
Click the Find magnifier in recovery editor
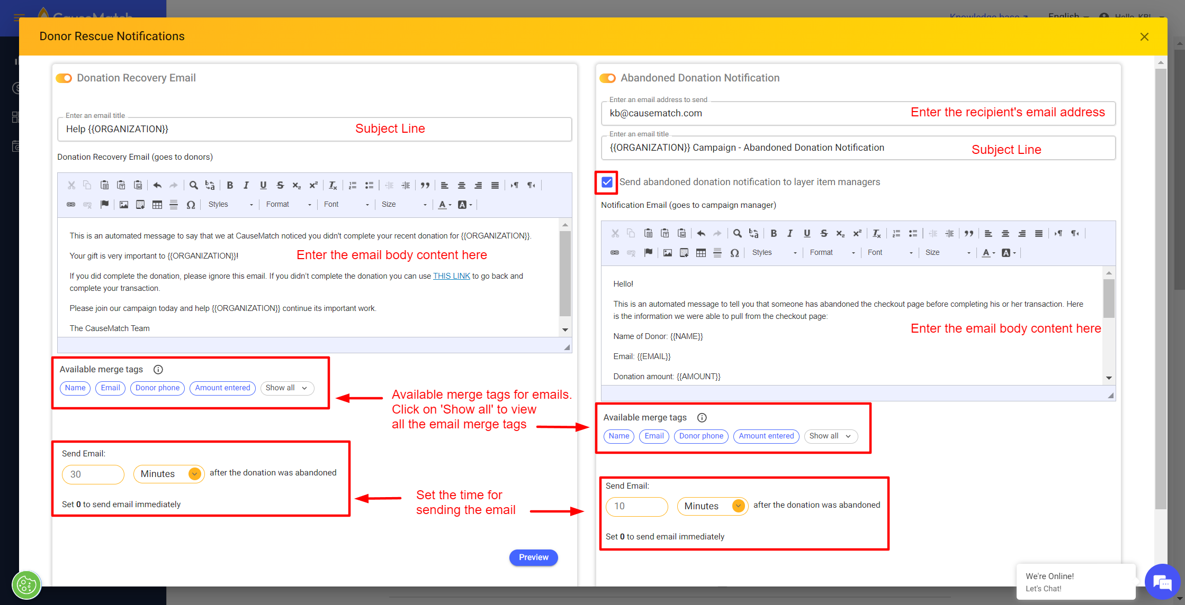[194, 185]
